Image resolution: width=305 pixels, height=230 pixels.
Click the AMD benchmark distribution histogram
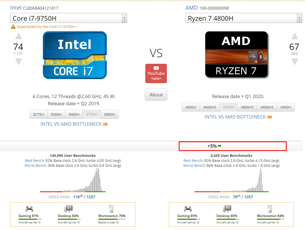[x=232, y=180]
